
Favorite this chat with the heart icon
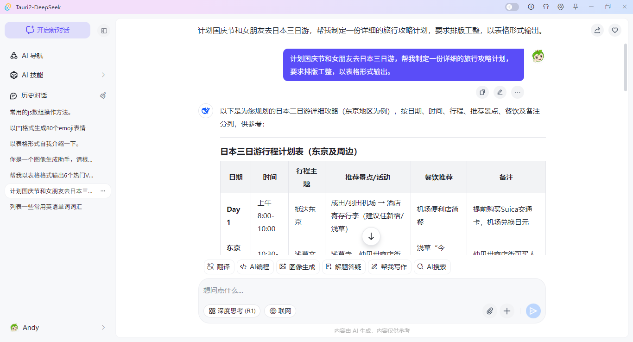614,30
